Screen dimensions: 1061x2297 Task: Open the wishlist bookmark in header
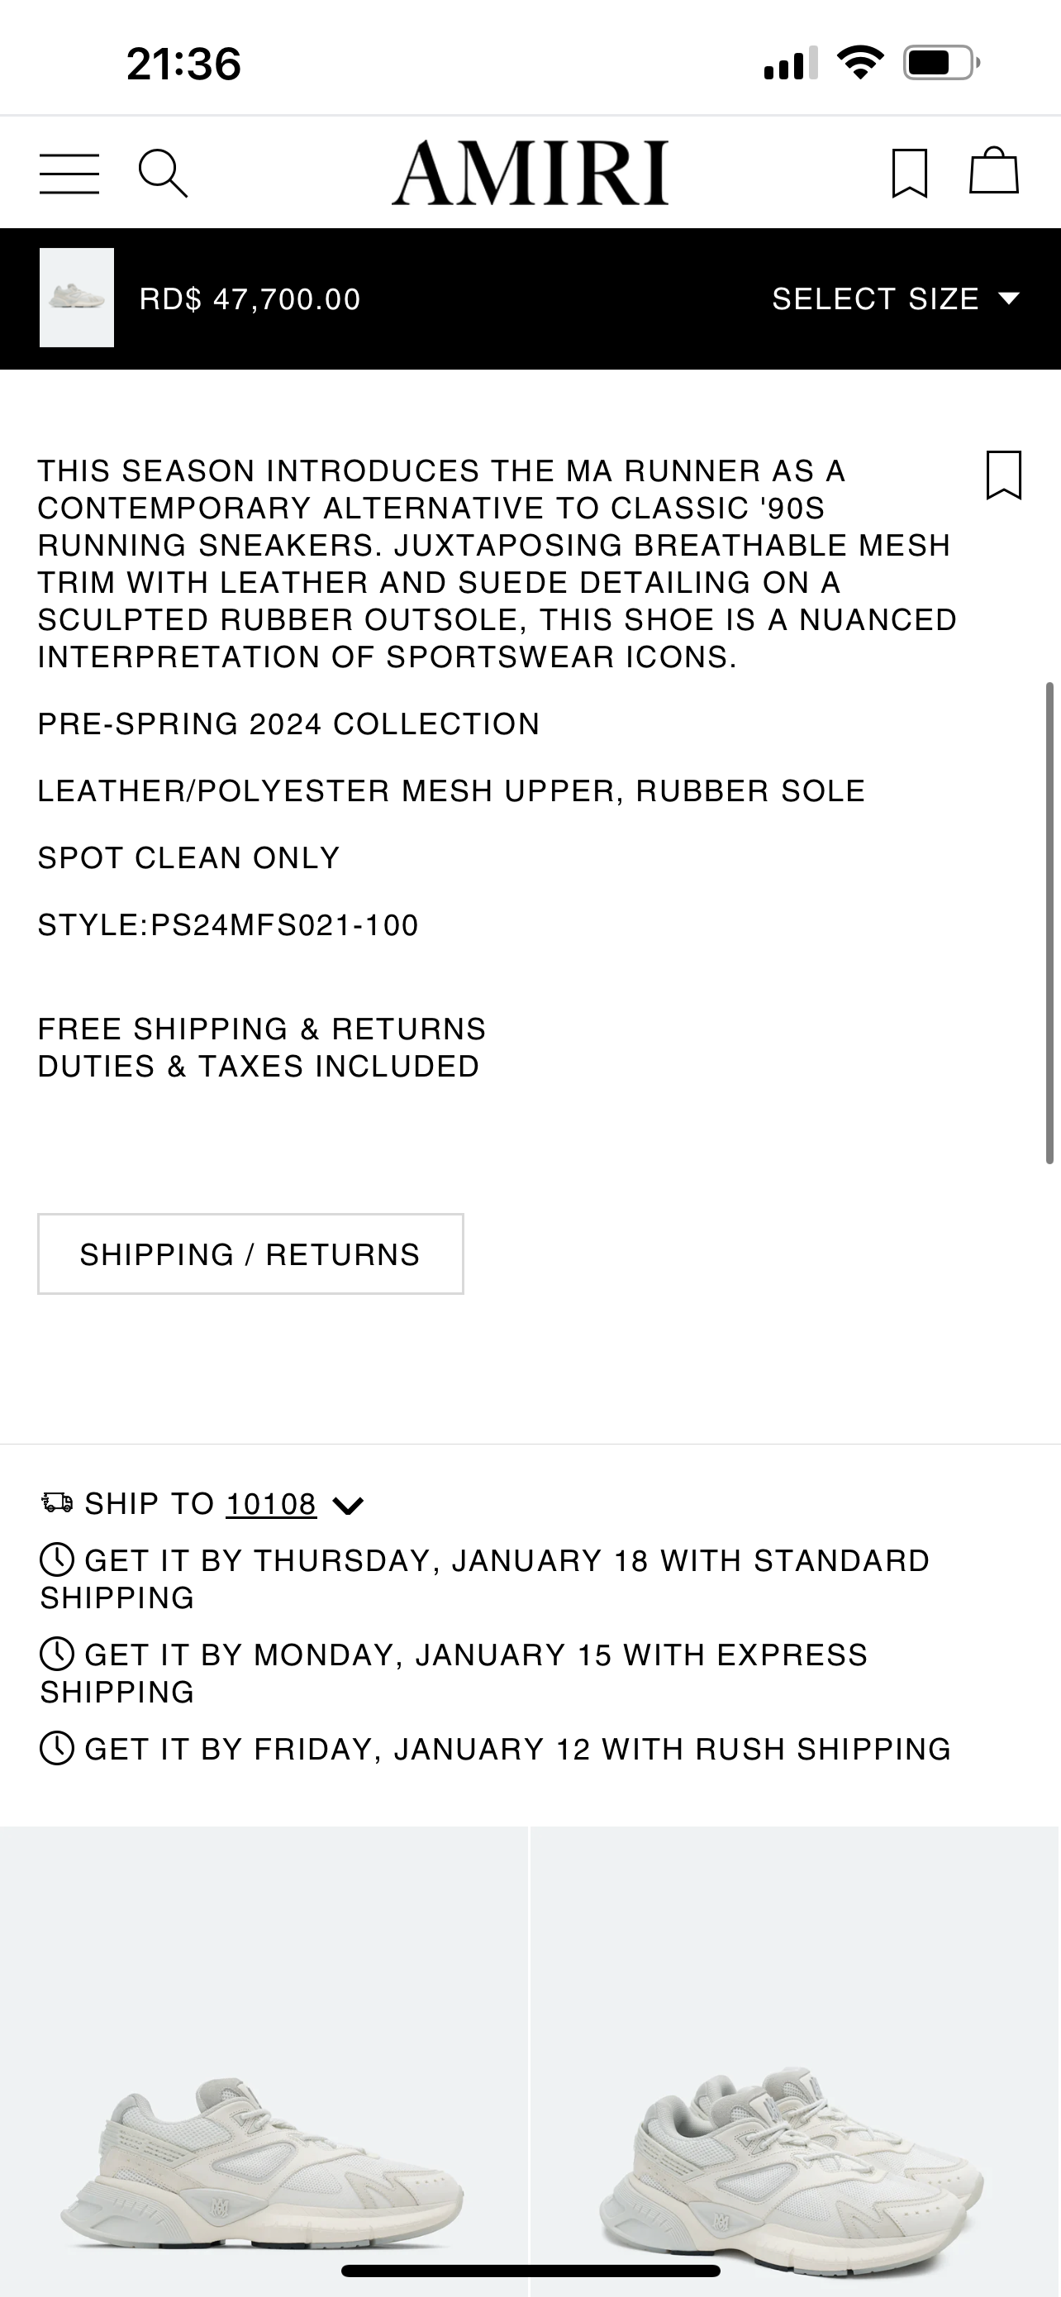(x=910, y=173)
